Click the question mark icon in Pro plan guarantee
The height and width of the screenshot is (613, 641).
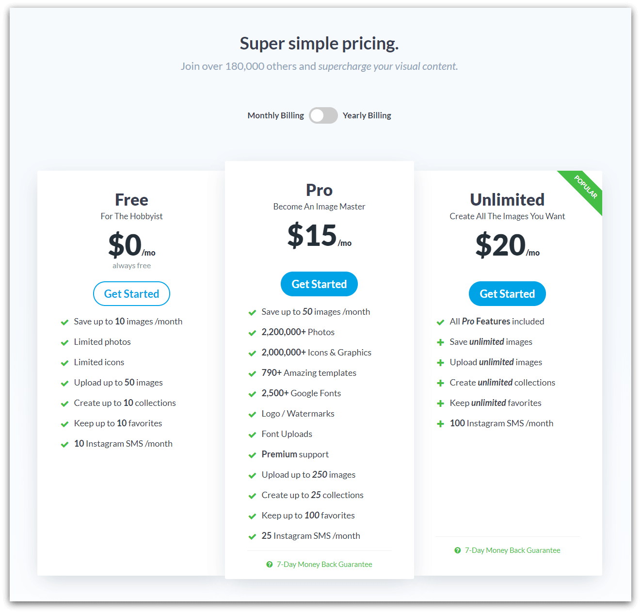click(270, 564)
